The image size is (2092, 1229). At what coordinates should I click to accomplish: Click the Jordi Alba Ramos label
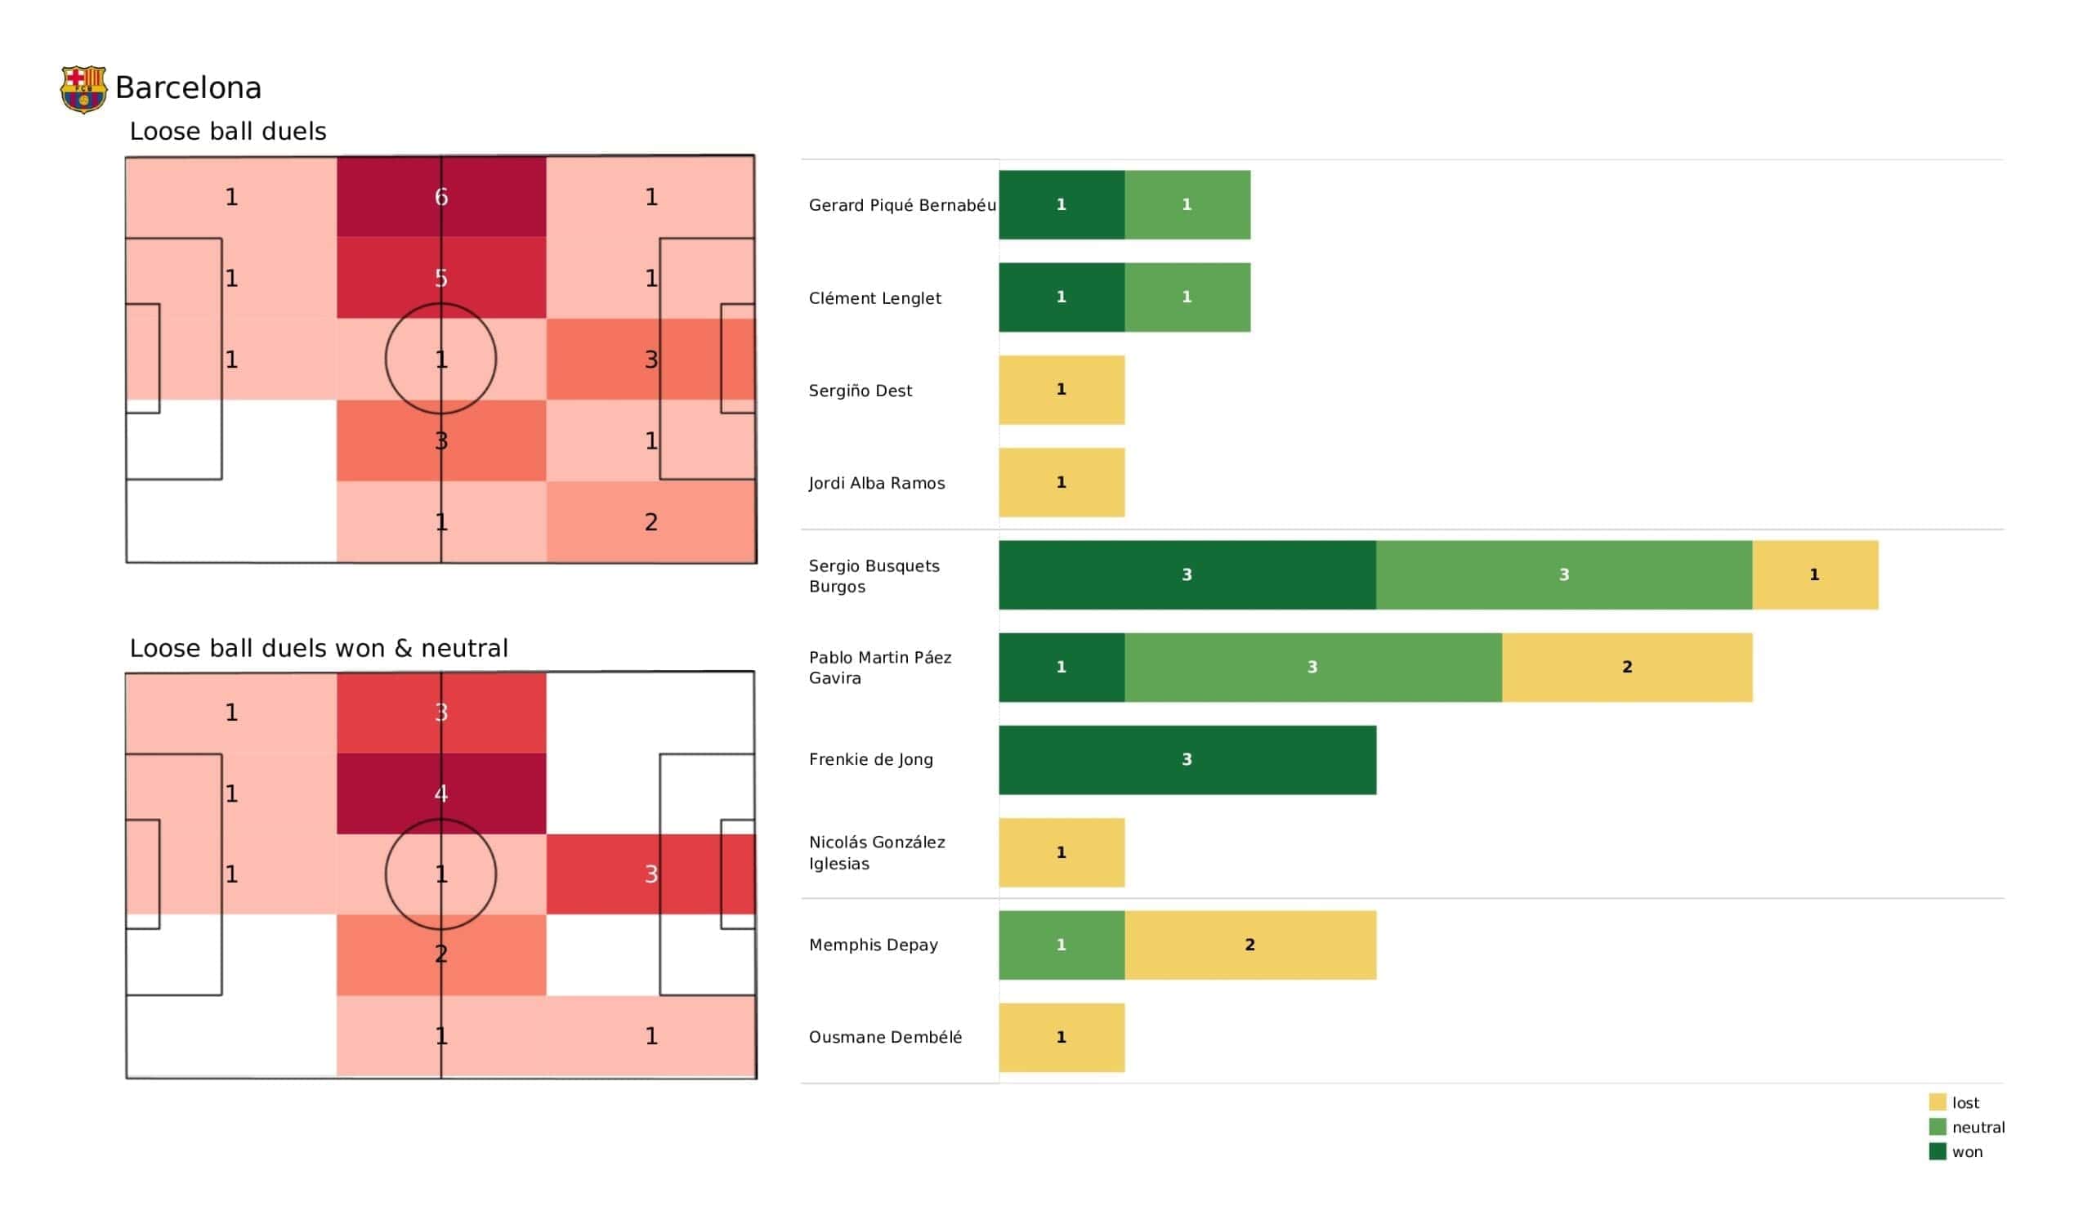(877, 483)
